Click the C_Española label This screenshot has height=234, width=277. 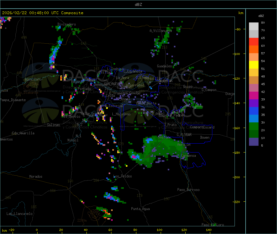[133, 71]
